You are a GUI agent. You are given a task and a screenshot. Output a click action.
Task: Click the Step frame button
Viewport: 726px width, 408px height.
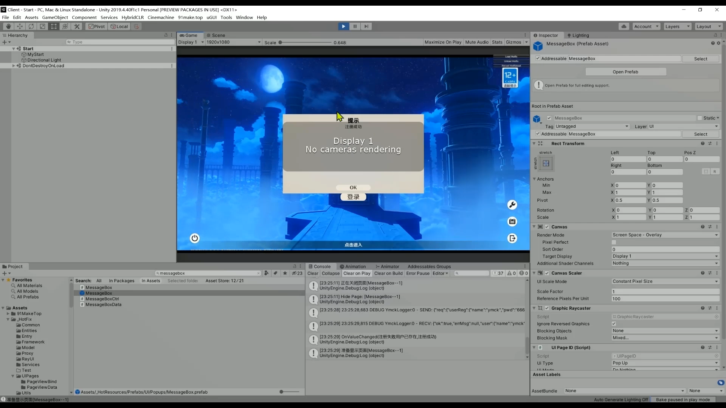pos(366,26)
